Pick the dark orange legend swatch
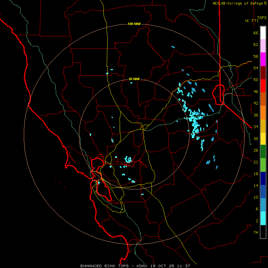 point(263,99)
